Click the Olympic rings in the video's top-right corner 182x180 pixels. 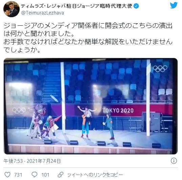pyautogui.click(x=160, y=69)
